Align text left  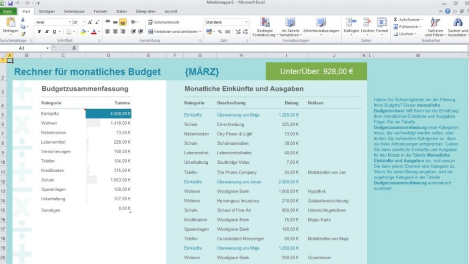coord(108,31)
